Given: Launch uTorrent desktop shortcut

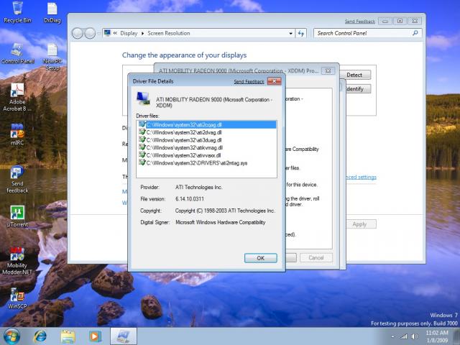Looking at the screenshot, I should [17, 216].
